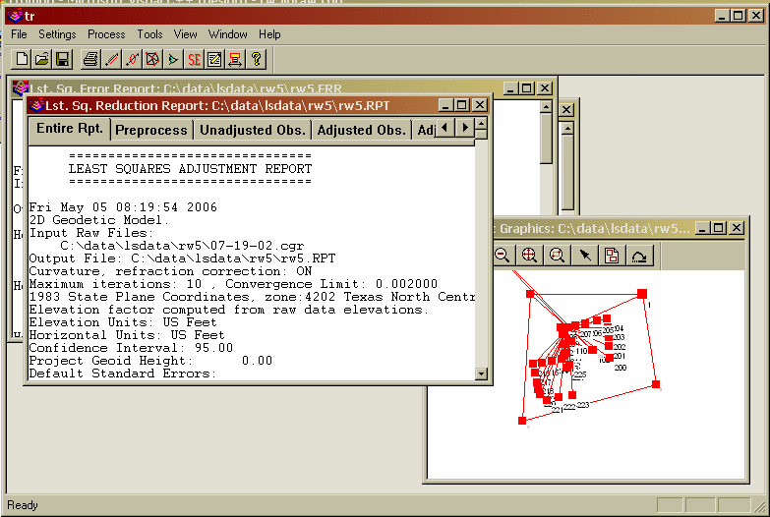Maximize the Graphics window
Viewport: 770px width, 517px height.
pos(719,228)
